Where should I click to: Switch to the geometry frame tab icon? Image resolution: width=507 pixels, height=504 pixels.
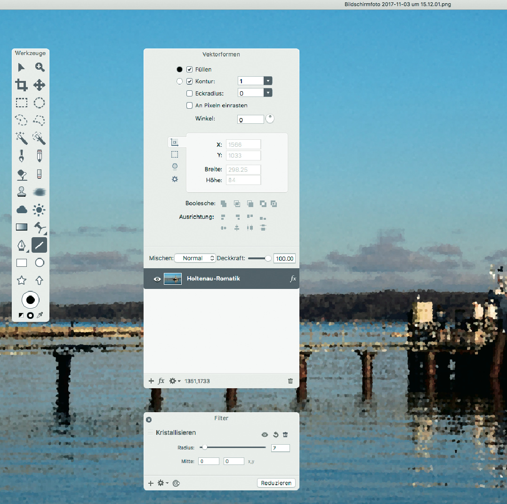pos(175,142)
